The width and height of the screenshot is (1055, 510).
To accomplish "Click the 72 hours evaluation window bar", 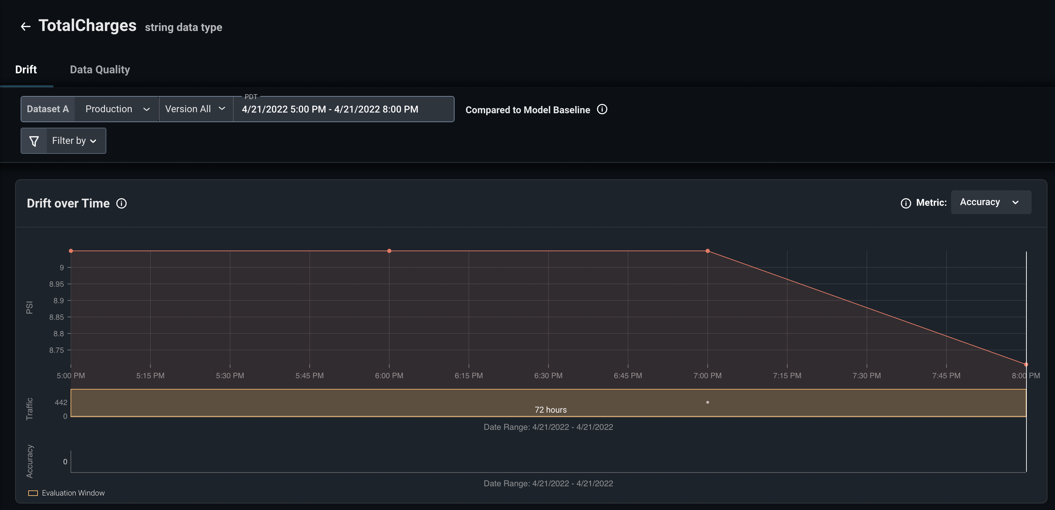I will coord(548,403).
